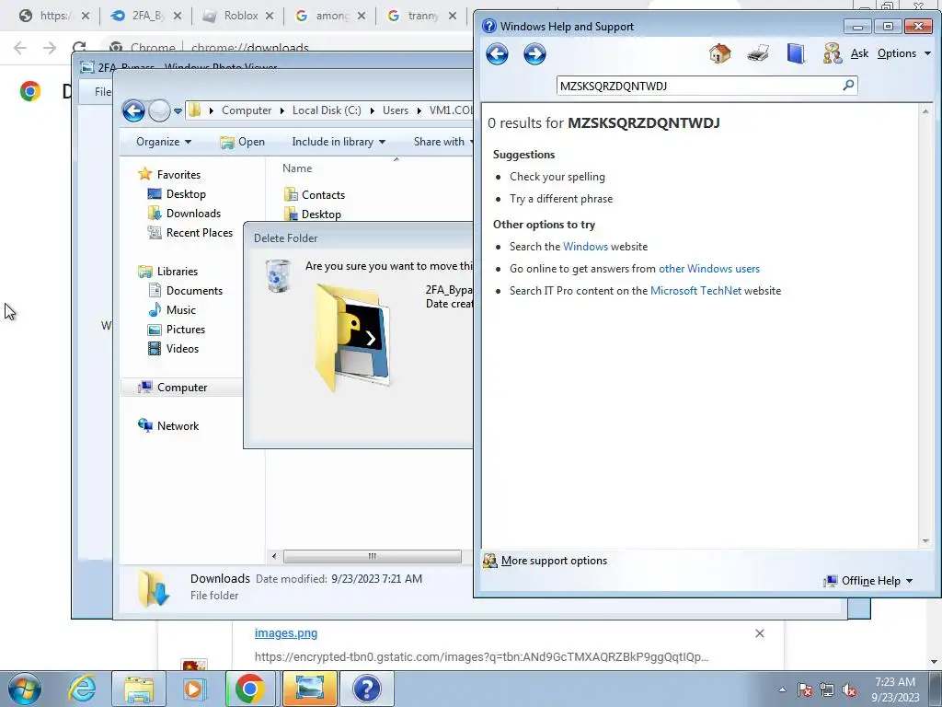Image resolution: width=942 pixels, height=707 pixels.
Task: Click the Action Center flag icon
Action: 805,690
